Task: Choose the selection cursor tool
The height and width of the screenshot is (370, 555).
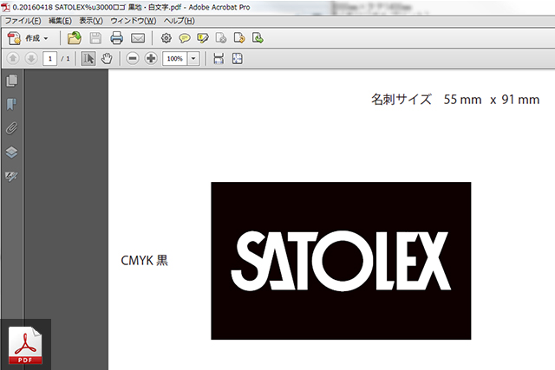Action: tap(88, 58)
